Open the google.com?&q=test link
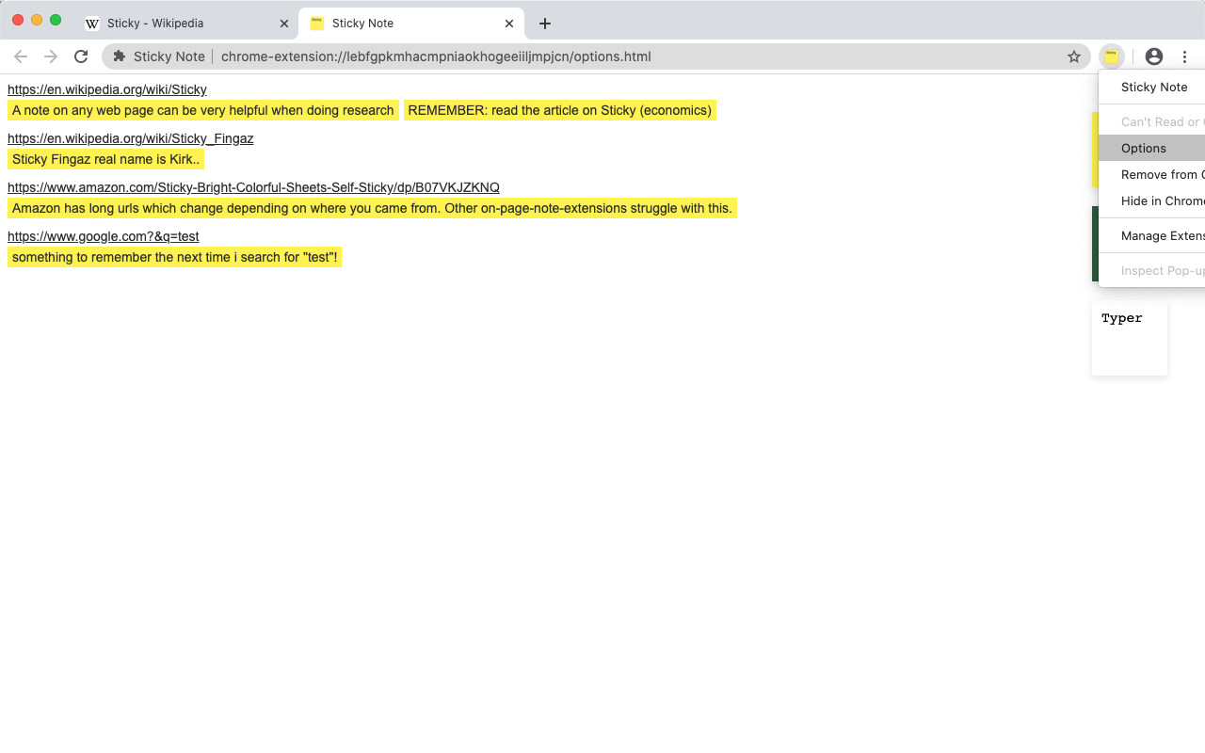Image resolution: width=1205 pixels, height=753 pixels. (x=104, y=236)
